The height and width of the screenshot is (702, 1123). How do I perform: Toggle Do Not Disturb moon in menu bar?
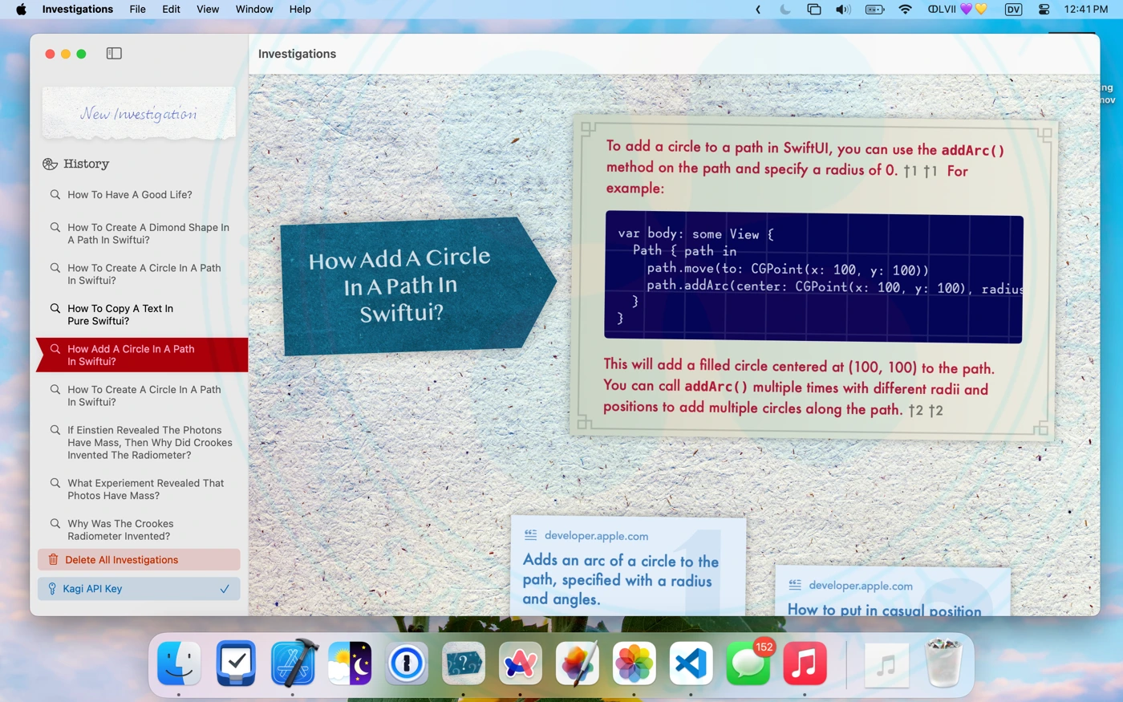[x=785, y=10]
